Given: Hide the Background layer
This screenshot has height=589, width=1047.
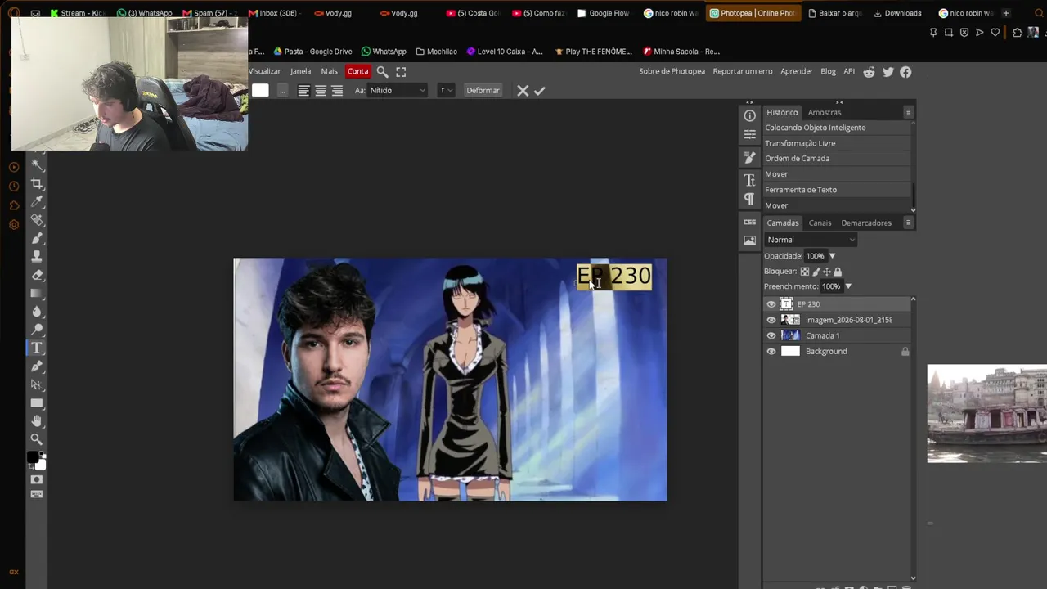Looking at the screenshot, I should [771, 352].
